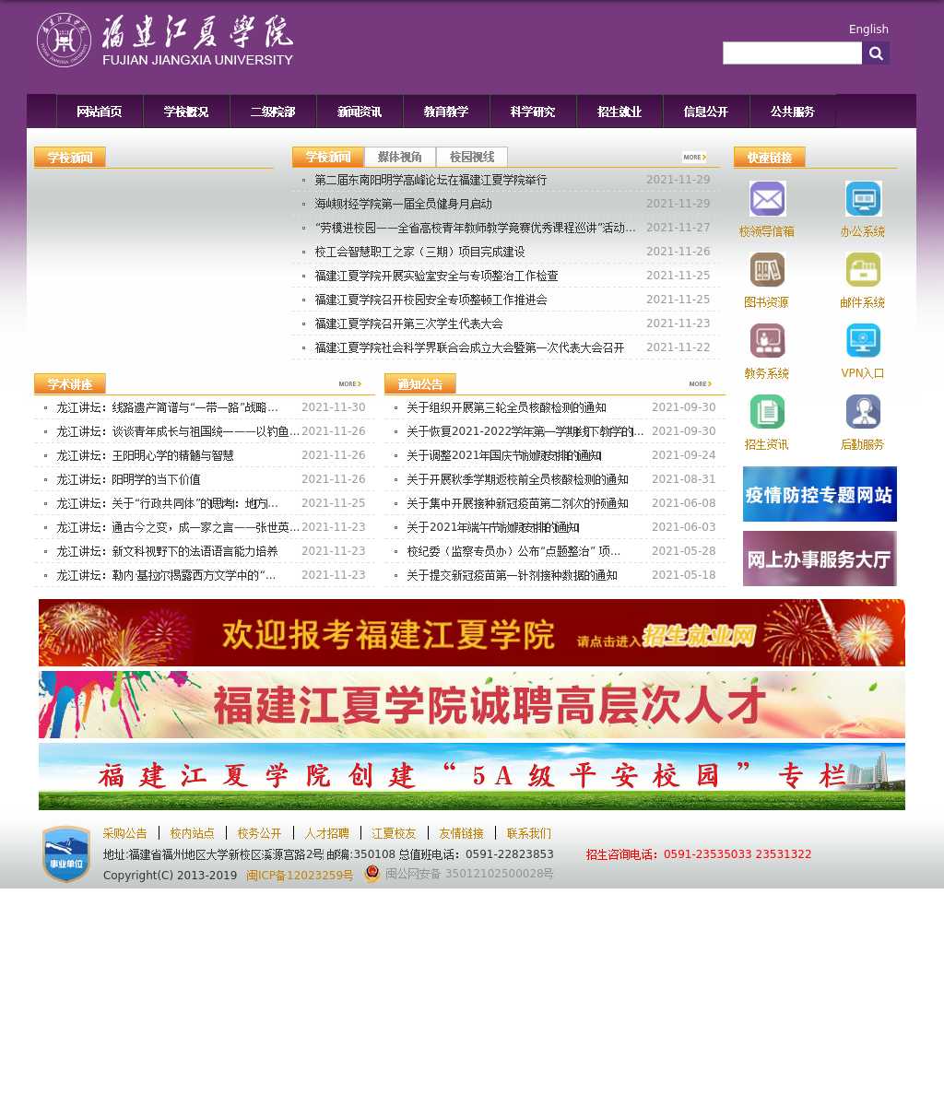Image resolution: width=944 pixels, height=1106 pixels.
Task: Open the 招生就业 menu item
Action: (x=619, y=112)
